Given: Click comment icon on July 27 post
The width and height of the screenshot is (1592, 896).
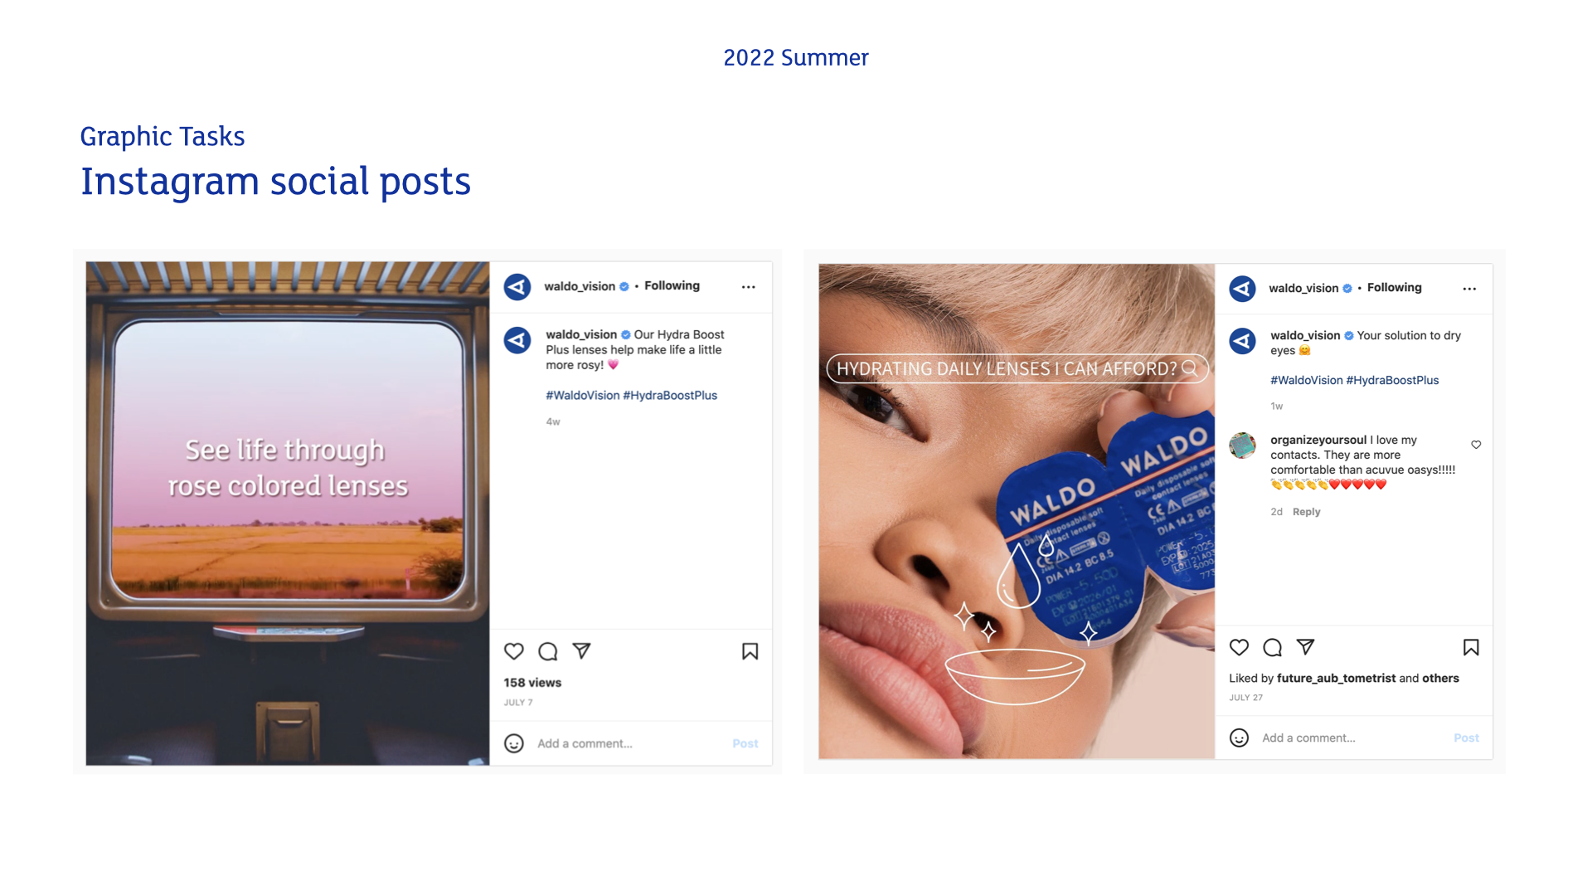Looking at the screenshot, I should pos(1273,647).
